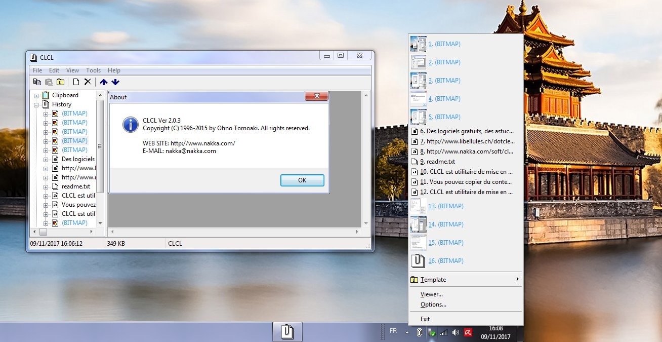The height and width of the screenshot is (342, 662).
Task: Expand the 'Vous pouvez' tree item
Action: tap(46, 205)
